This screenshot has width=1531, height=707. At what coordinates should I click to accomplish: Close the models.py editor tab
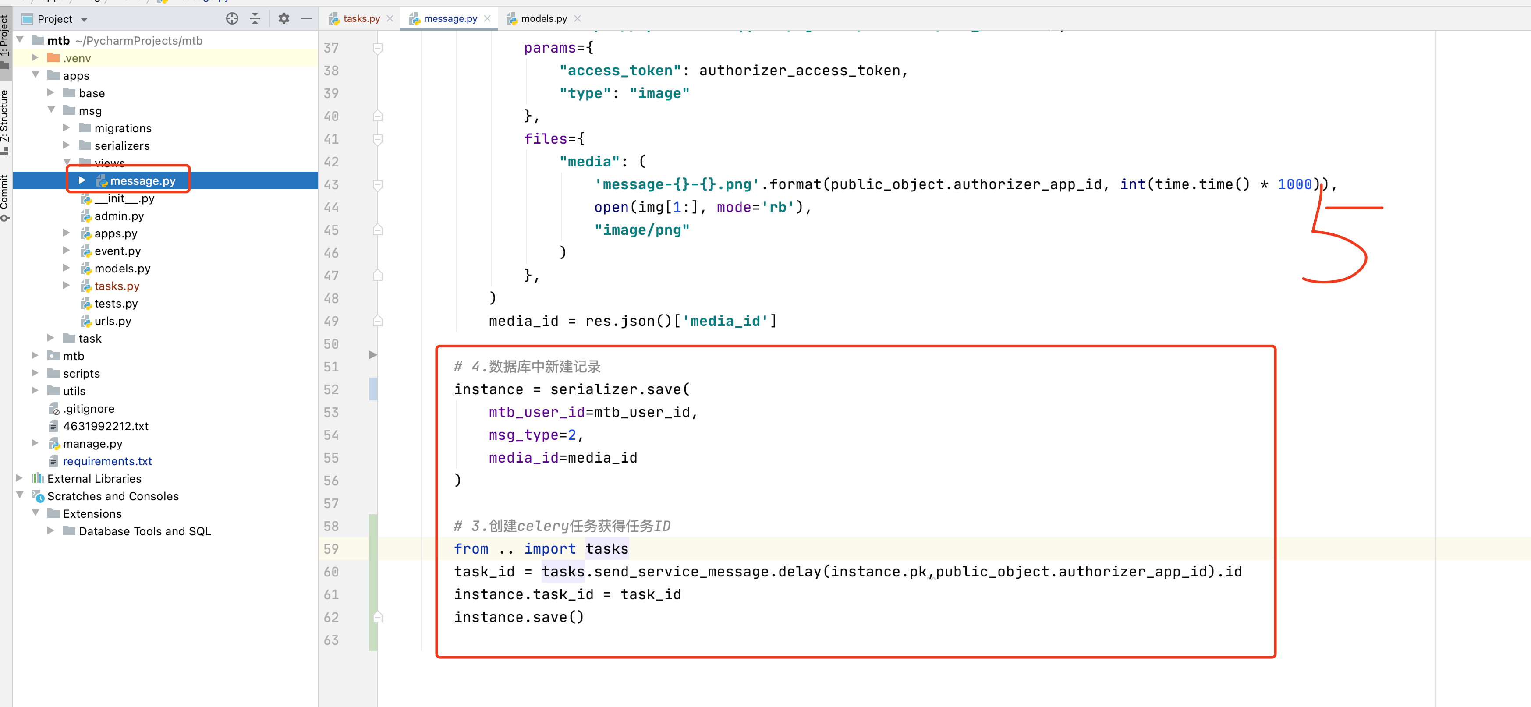pos(578,19)
